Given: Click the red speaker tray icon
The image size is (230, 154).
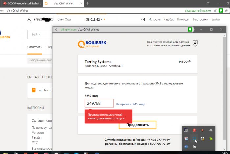Looking at the screenshot, I should click(203, 130).
